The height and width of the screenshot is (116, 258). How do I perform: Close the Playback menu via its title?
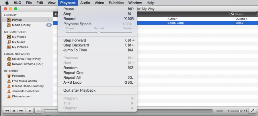coord(68,3)
